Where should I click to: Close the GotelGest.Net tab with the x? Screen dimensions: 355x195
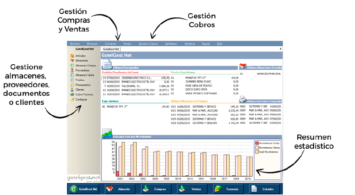point(281,49)
